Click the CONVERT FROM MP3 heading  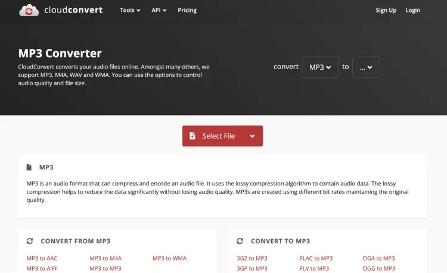[75, 241]
